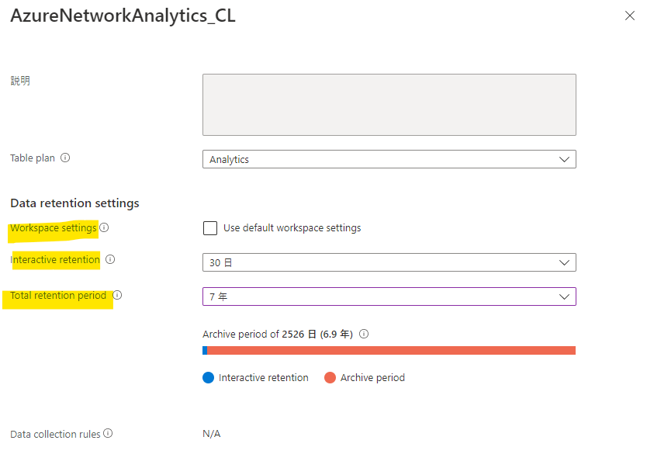Click the orange archive portion of retention bar
The height and width of the screenshot is (475, 647).
click(391, 350)
